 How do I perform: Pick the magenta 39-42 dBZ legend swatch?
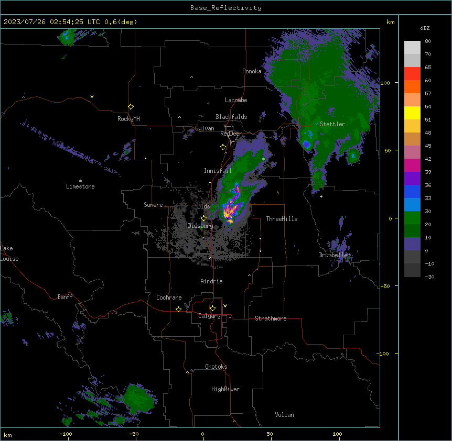click(412, 165)
